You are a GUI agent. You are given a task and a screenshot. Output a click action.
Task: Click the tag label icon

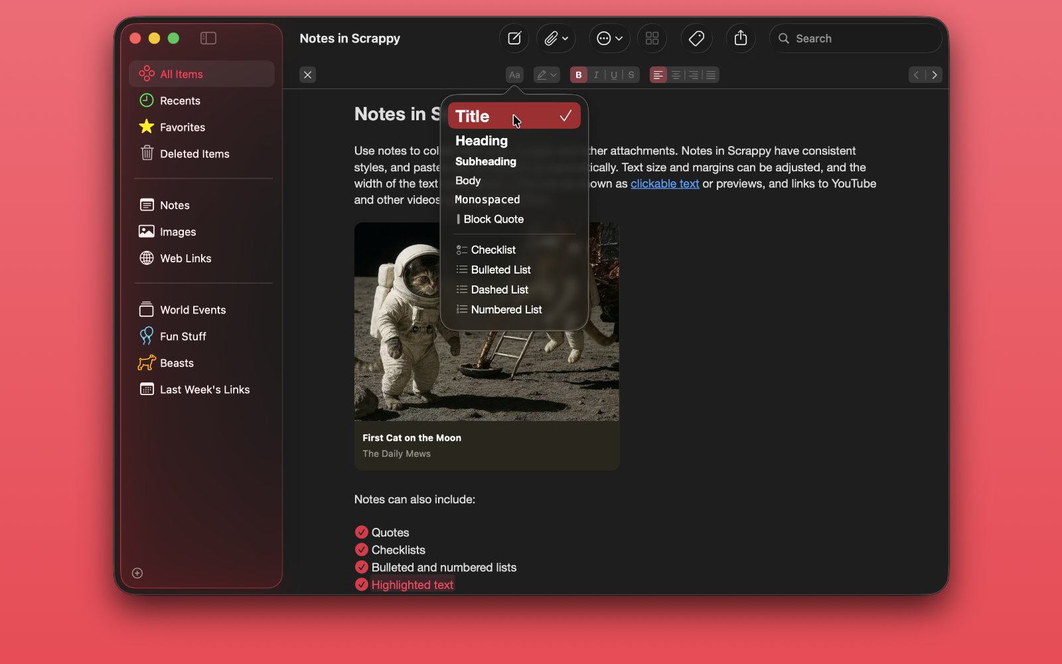696,38
